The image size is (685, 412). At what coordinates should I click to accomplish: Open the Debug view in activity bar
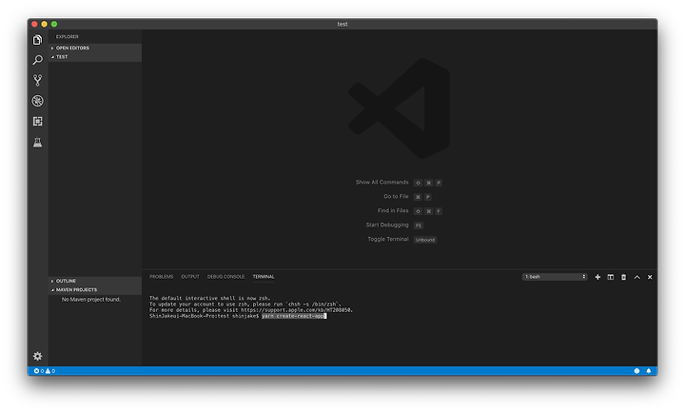point(37,101)
